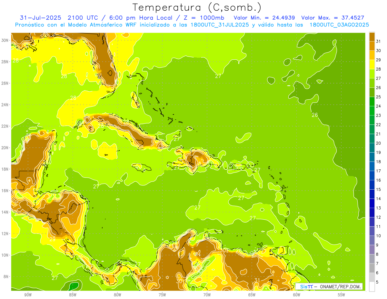Click legend value "31" beside the color bar
The image size is (387, 299).
coord(379,41)
